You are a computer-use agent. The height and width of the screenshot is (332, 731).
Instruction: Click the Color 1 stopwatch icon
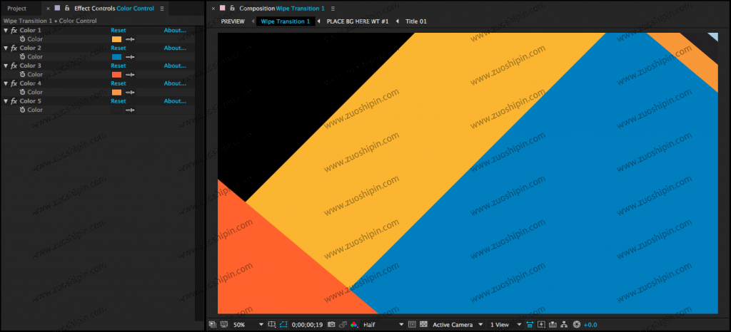coord(23,39)
